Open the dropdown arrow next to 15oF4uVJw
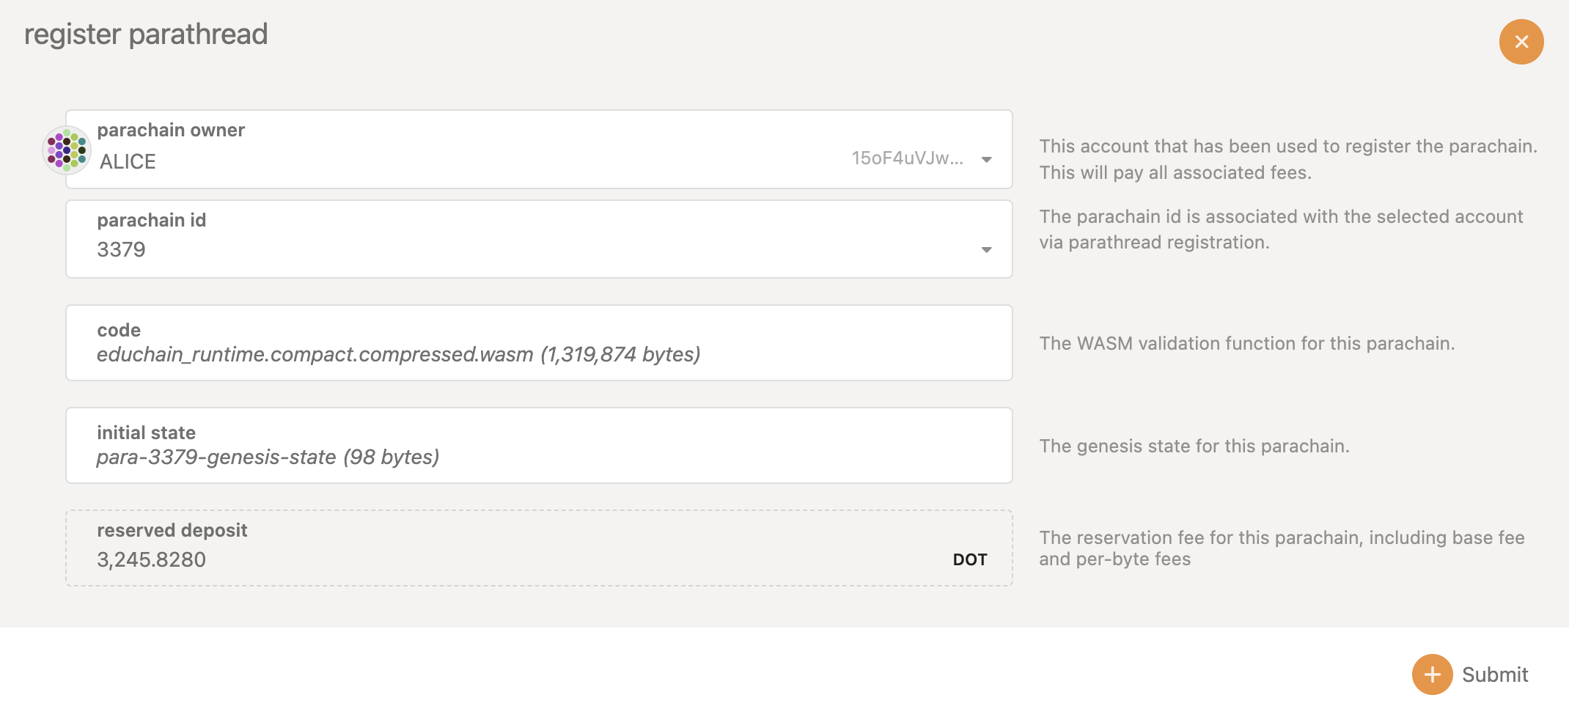 pyautogui.click(x=988, y=158)
